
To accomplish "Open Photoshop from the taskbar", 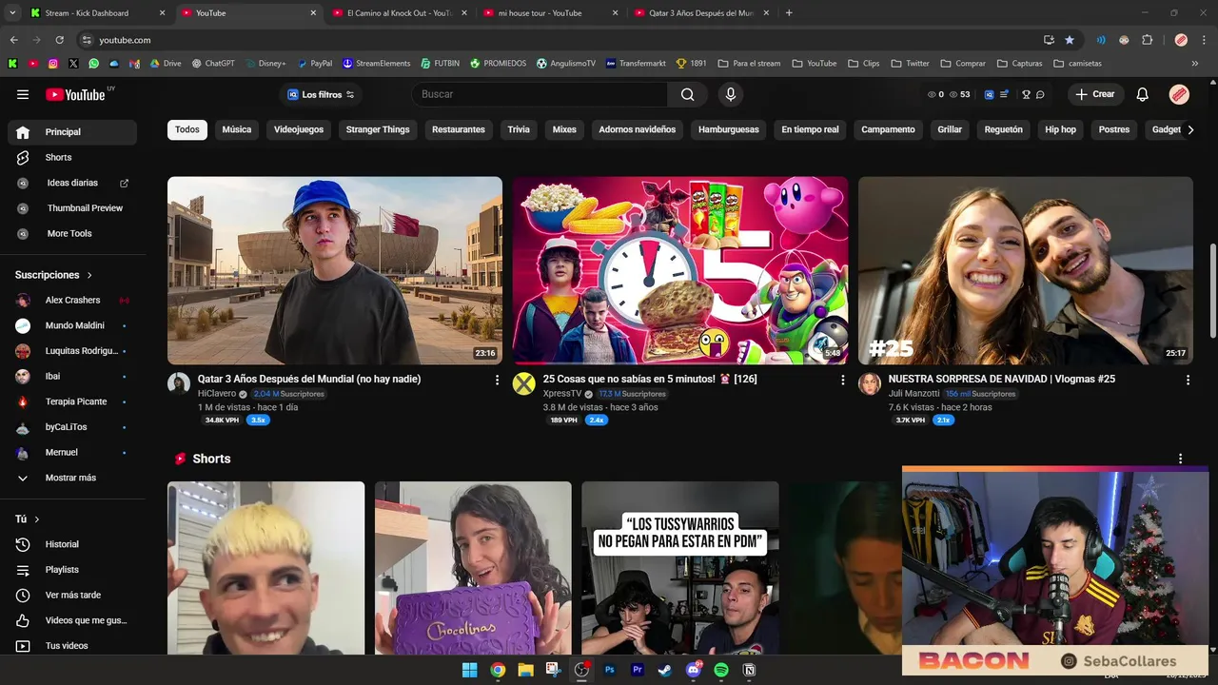I will click(x=610, y=670).
